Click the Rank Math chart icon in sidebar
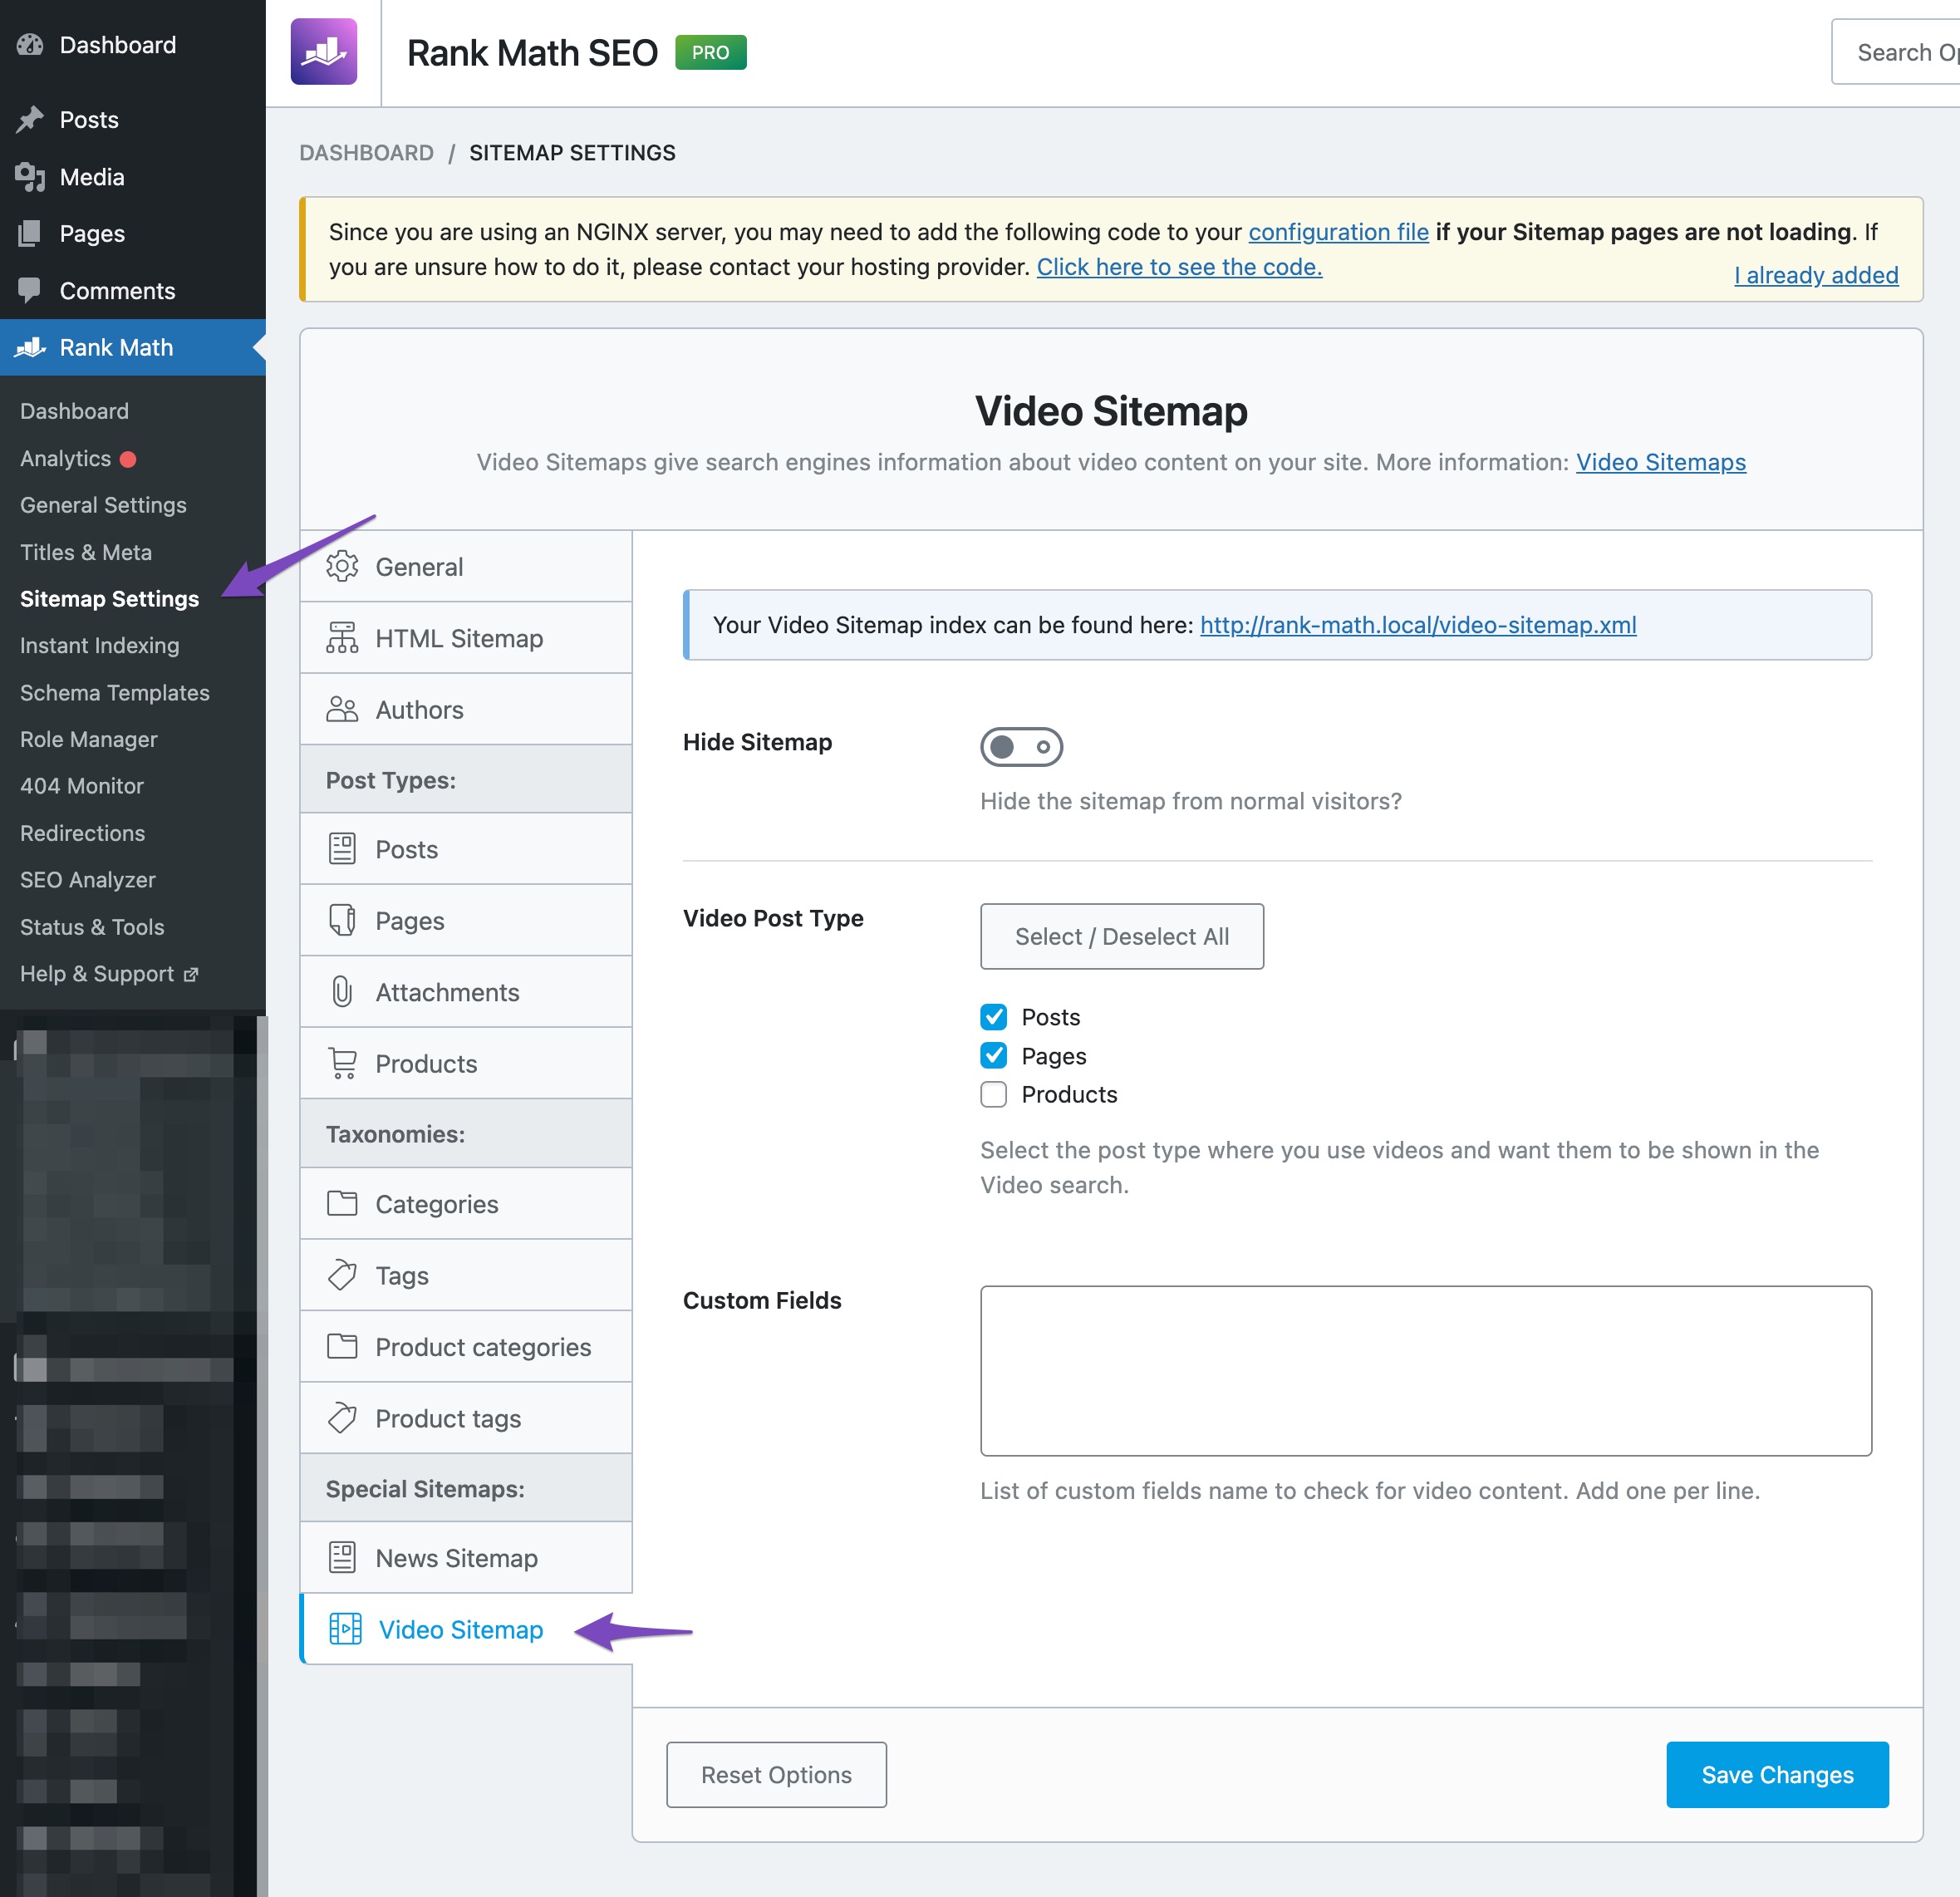 coord(30,347)
